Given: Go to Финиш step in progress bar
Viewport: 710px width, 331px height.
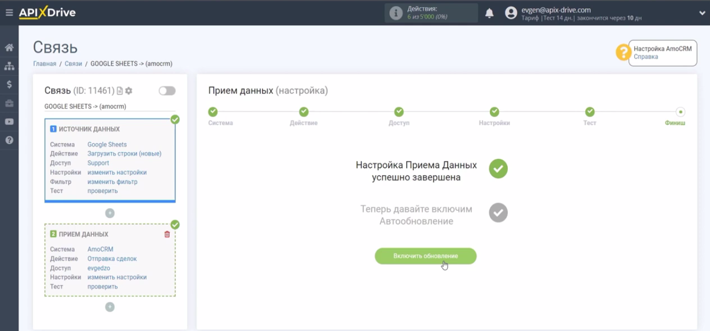Looking at the screenshot, I should tap(681, 112).
